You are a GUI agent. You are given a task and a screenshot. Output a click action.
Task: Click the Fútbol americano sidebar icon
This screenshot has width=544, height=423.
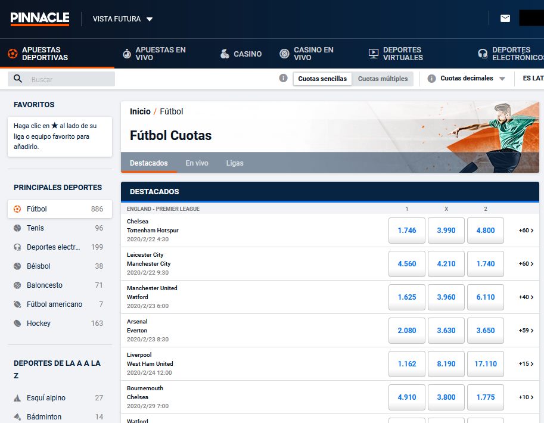(x=17, y=304)
